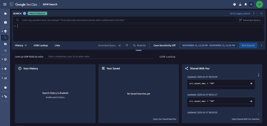Click the UDM Lookup button beside value field
Image resolution: width=267 pixels, height=126 pixels.
click(167, 57)
